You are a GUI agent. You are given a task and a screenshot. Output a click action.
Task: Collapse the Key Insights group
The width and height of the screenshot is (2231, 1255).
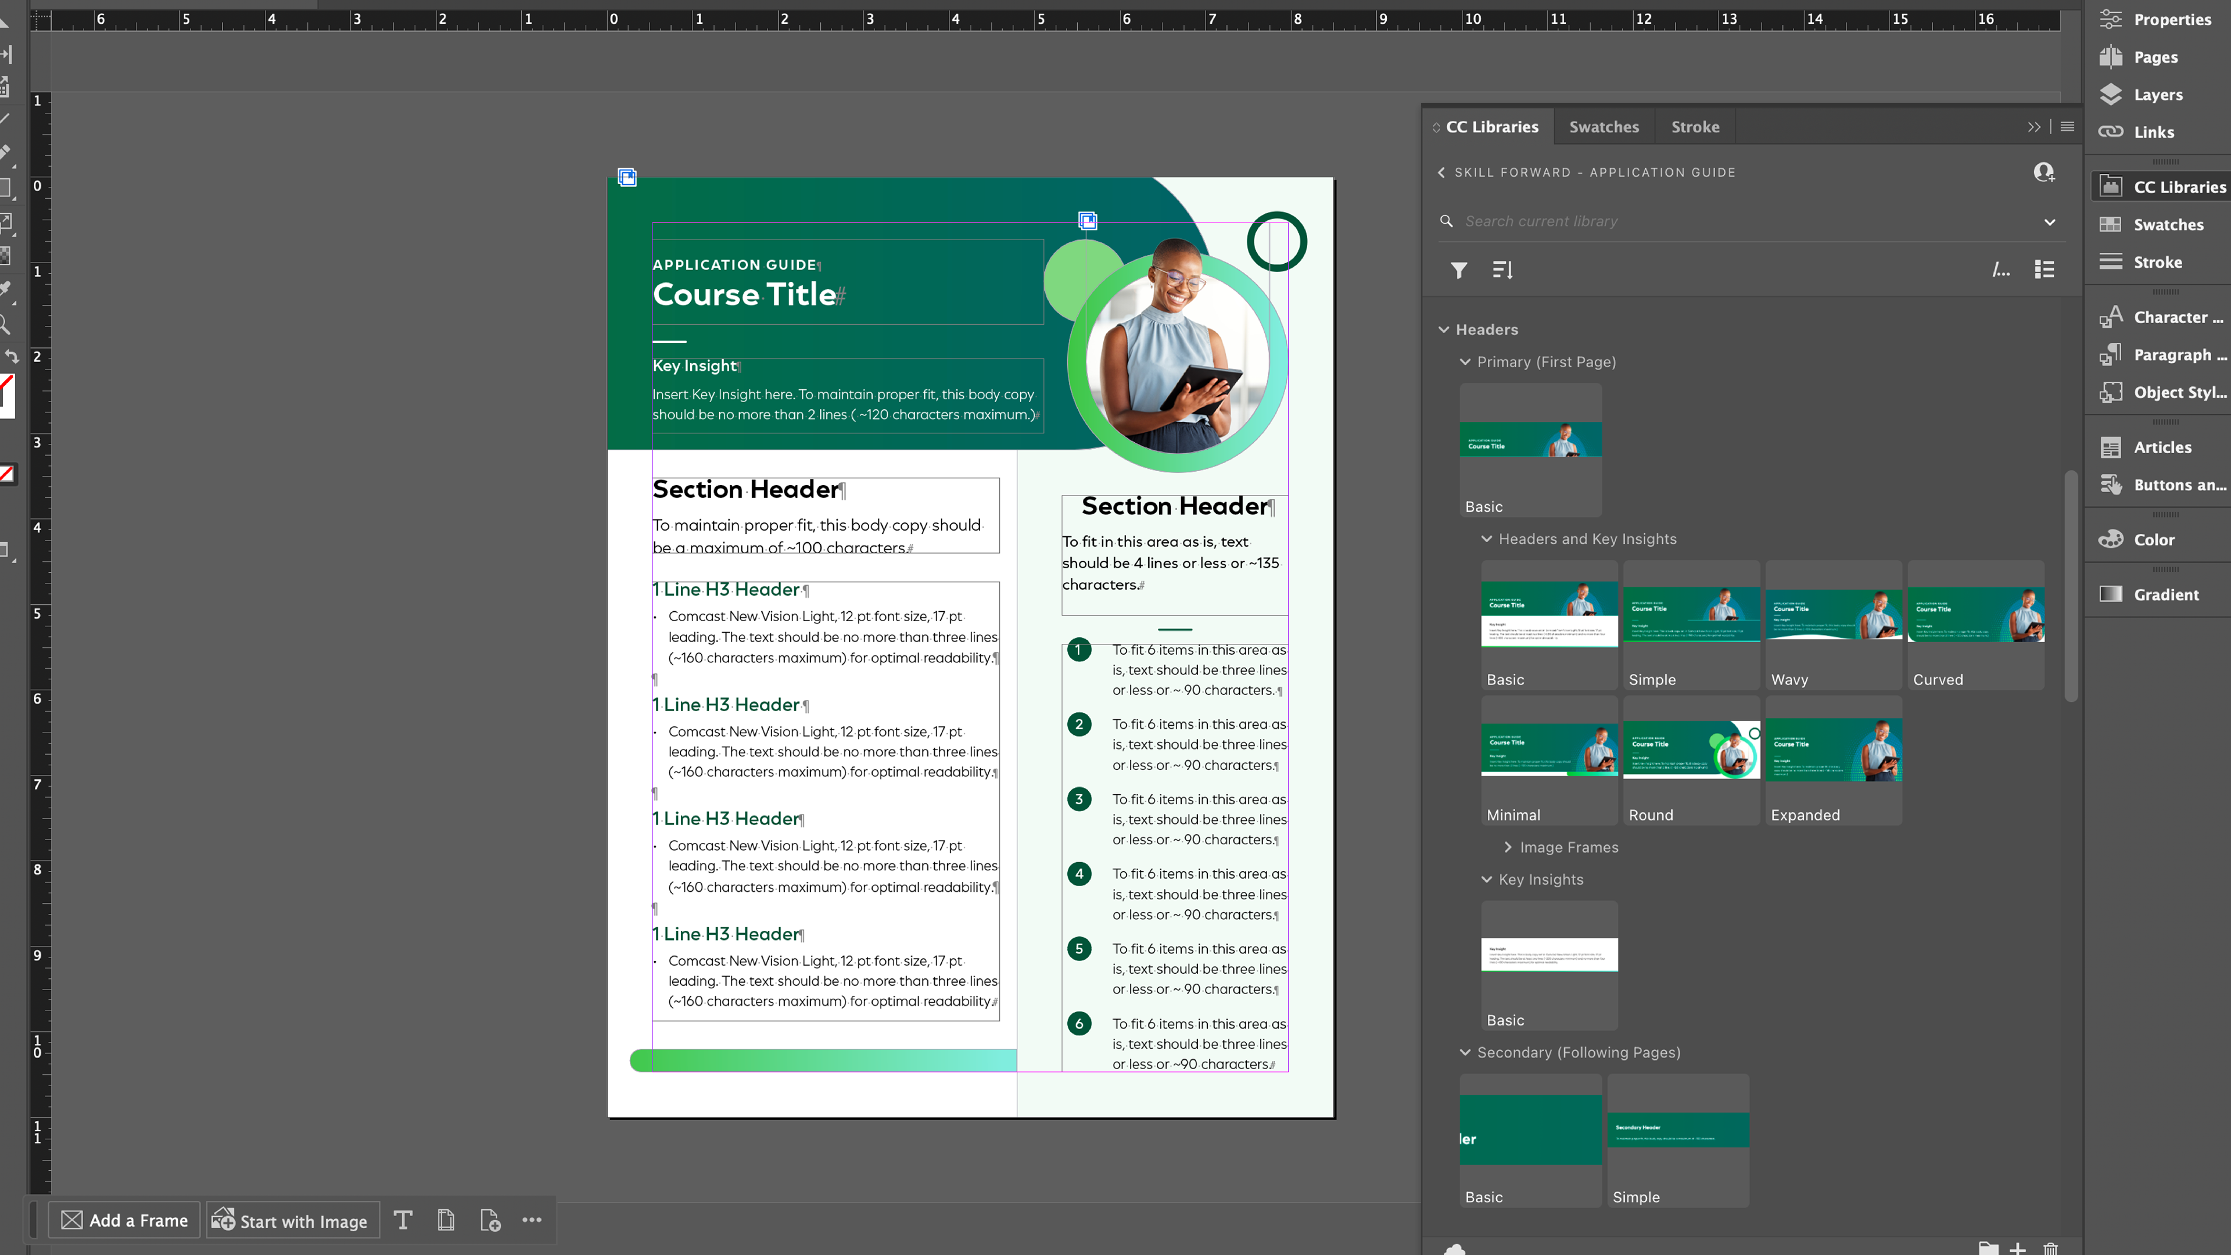pos(1486,879)
